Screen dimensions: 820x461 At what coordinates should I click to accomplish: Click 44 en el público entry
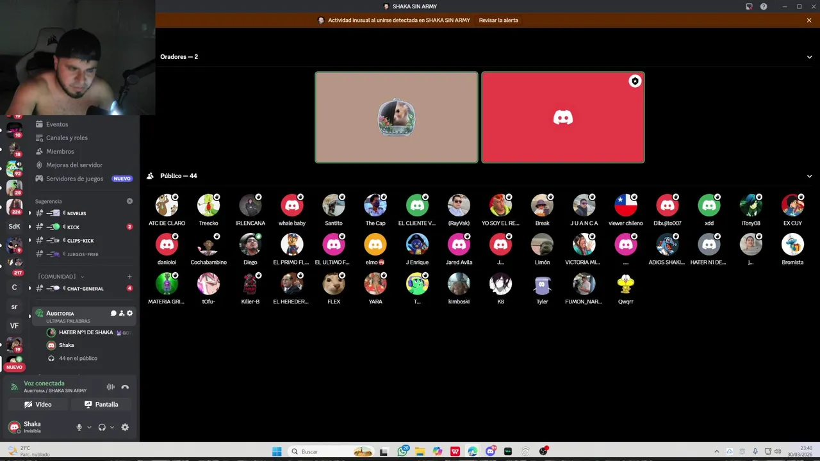78,359
